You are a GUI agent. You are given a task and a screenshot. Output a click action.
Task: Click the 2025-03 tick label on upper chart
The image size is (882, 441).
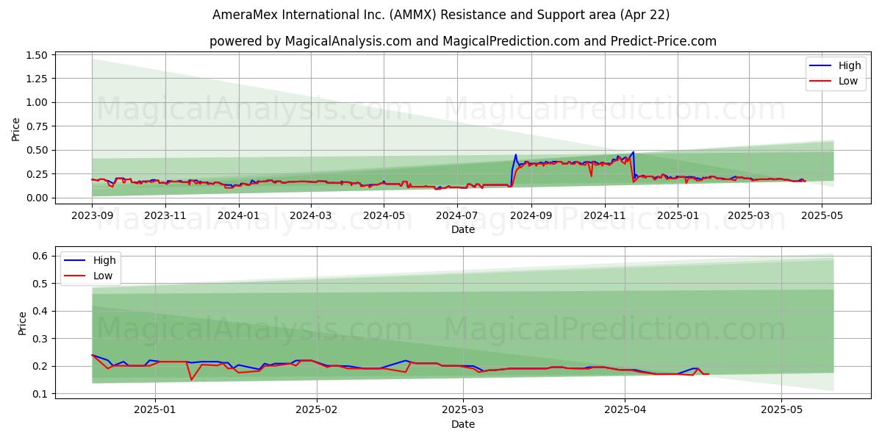pos(750,215)
